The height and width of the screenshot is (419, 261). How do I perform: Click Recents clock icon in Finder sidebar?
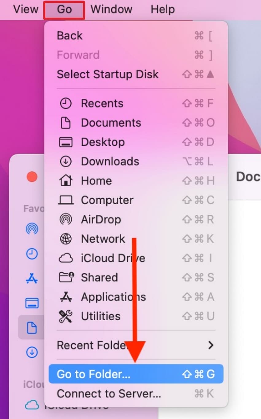click(x=32, y=254)
